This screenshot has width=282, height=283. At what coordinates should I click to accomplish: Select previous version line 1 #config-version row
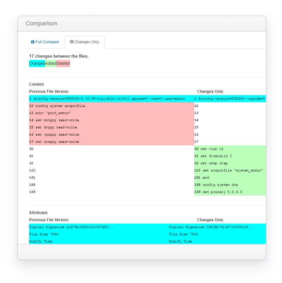pyautogui.click(x=112, y=99)
